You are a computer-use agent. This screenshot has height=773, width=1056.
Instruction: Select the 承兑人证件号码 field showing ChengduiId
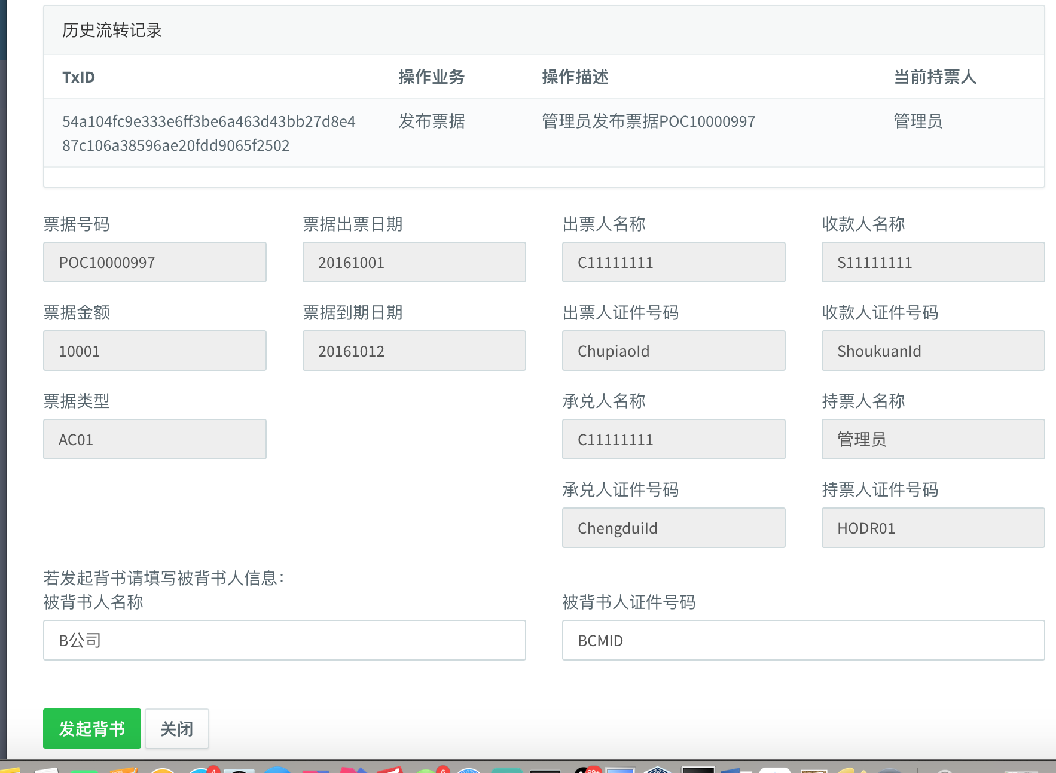674,528
